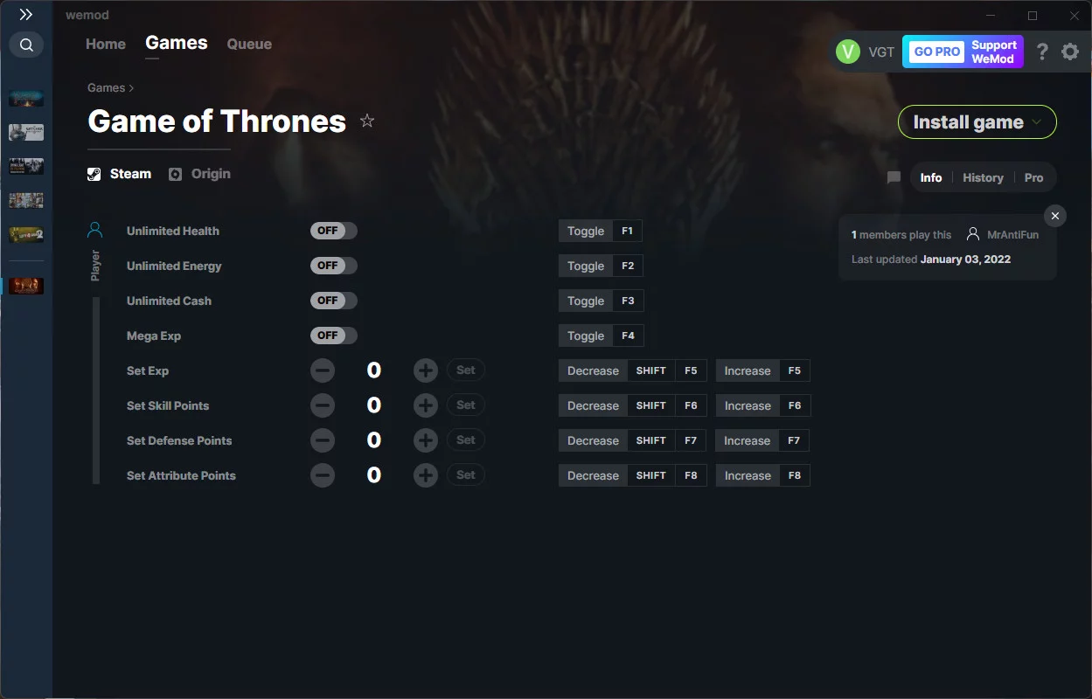Open the comments chat bubble icon
The height and width of the screenshot is (699, 1092).
pos(894,177)
